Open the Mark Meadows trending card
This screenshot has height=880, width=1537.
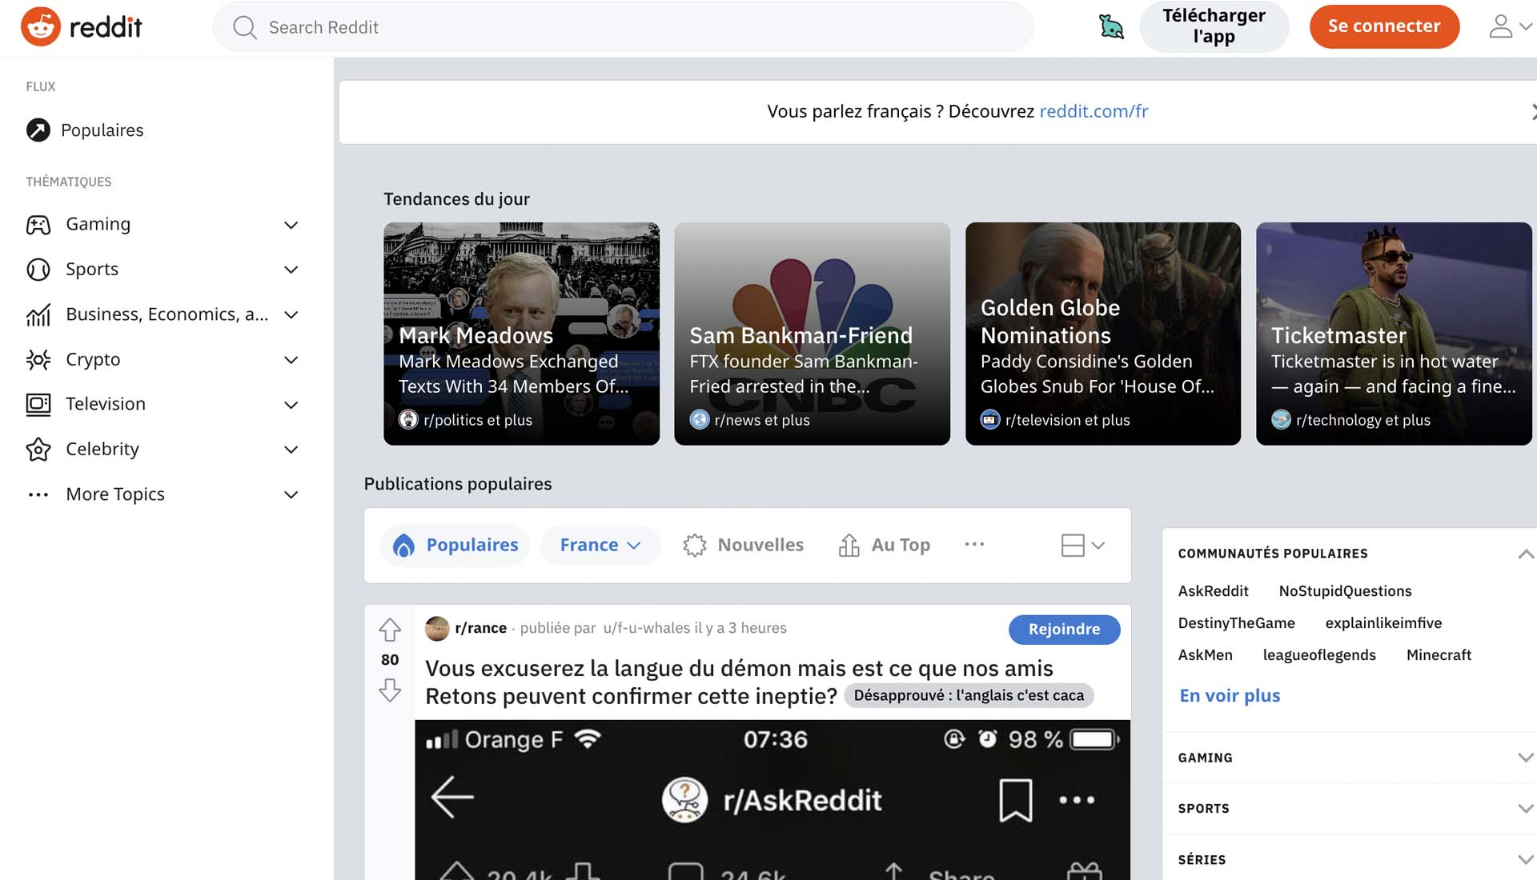coord(521,334)
